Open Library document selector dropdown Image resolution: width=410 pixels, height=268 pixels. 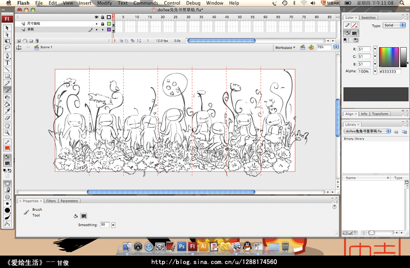pyautogui.click(x=368, y=131)
